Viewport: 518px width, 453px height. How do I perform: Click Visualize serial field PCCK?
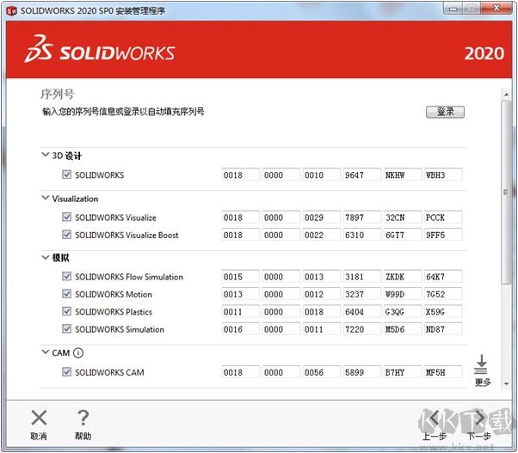443,217
